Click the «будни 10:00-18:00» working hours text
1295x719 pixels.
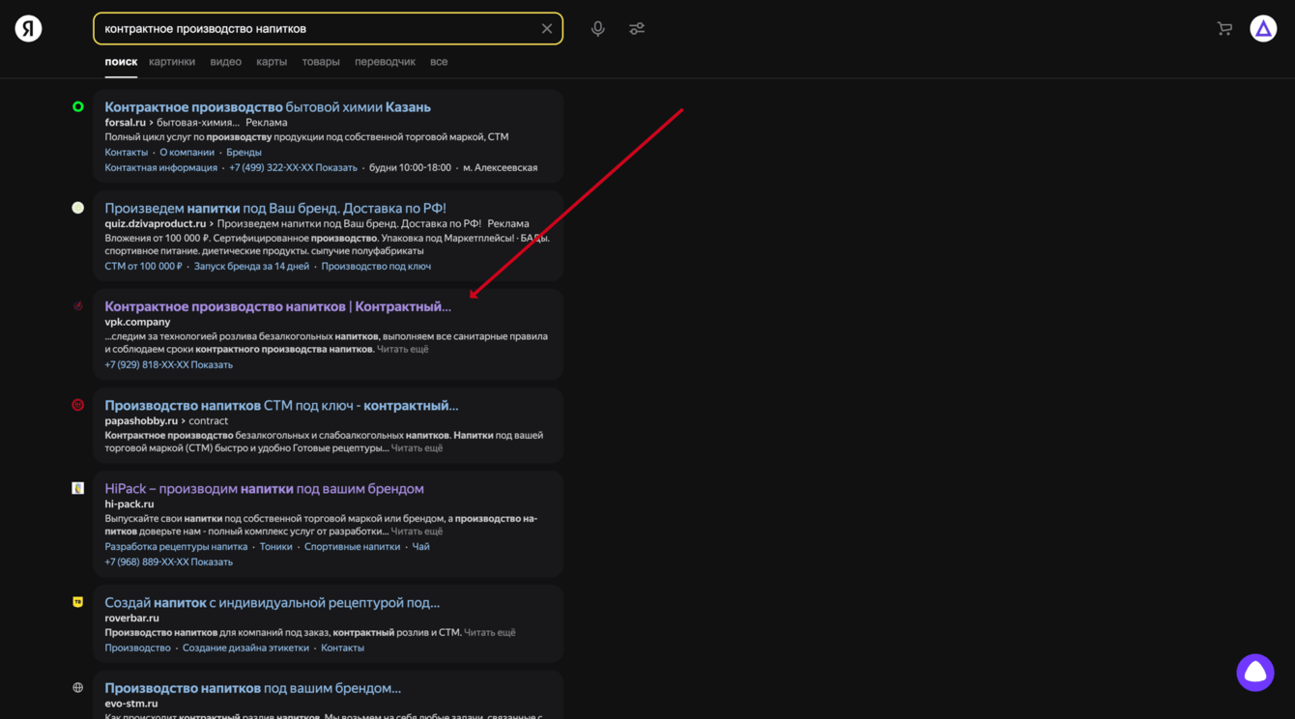click(410, 168)
